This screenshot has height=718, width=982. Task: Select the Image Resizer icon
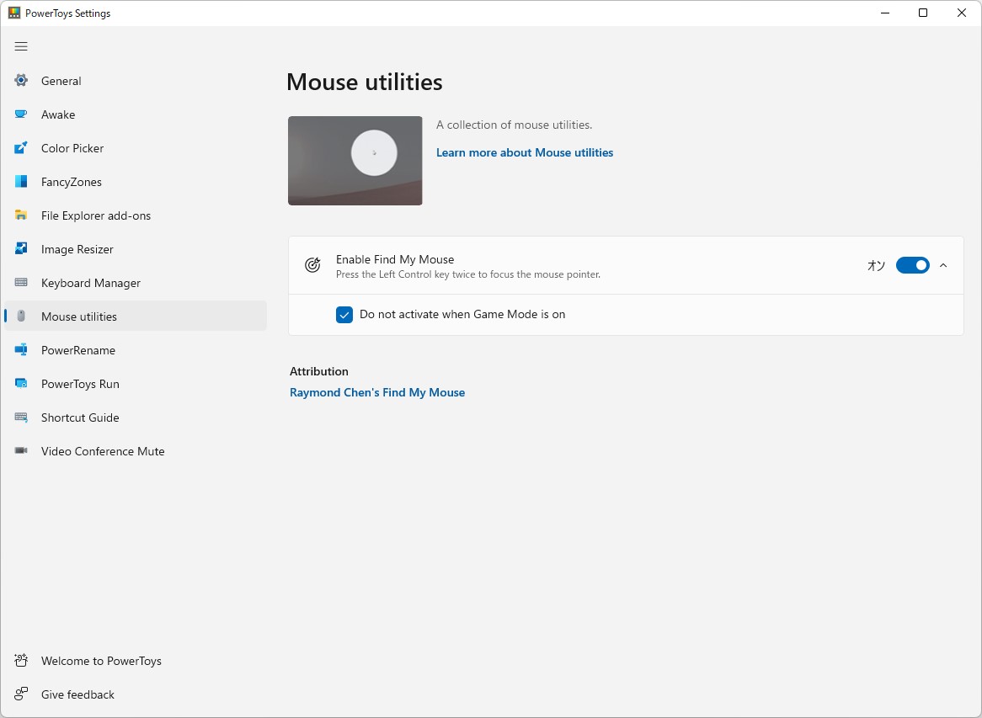coord(20,249)
